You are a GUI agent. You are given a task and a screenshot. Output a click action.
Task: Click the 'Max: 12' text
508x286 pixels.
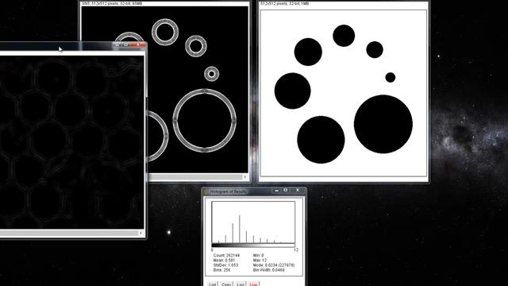pyautogui.click(x=260, y=261)
